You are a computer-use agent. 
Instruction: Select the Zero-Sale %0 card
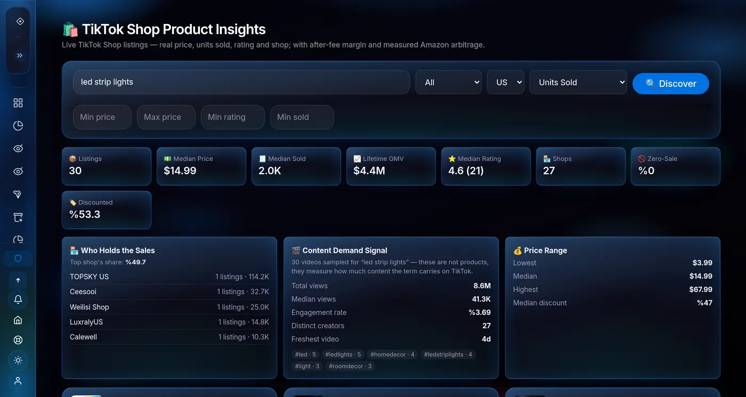(x=676, y=166)
